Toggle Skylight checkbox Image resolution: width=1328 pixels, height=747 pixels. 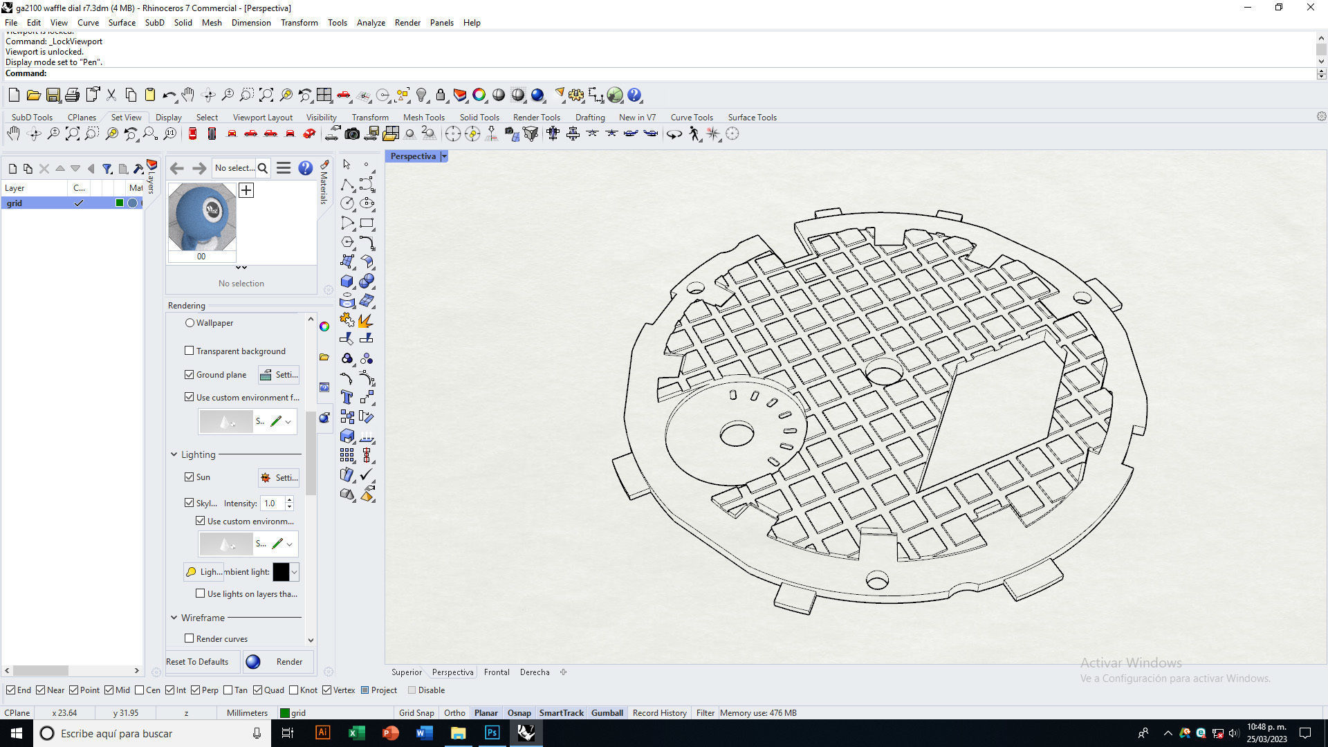189,503
